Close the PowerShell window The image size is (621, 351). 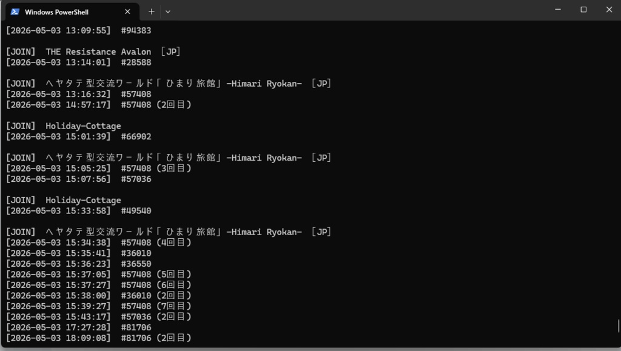point(609,10)
